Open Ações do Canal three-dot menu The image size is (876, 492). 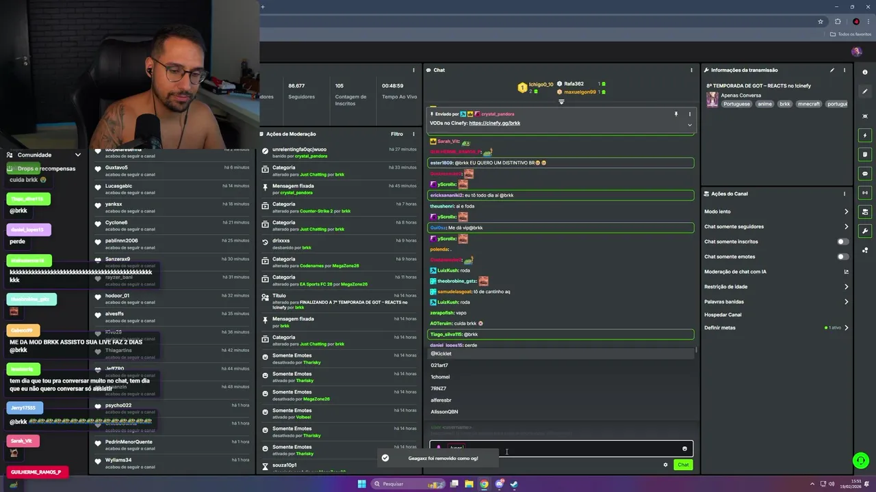pos(845,193)
